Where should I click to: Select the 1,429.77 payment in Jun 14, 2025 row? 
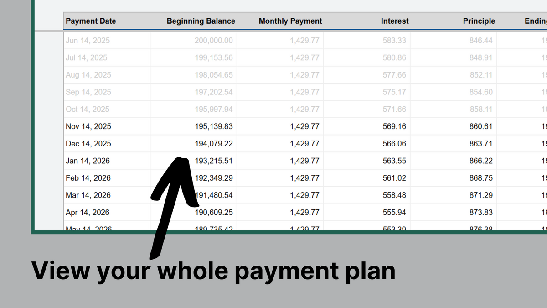(280, 41)
